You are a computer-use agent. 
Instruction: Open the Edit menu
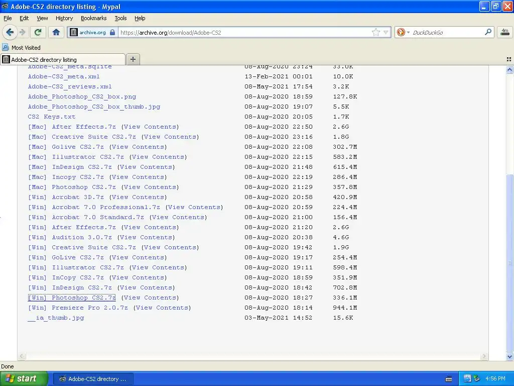click(24, 18)
